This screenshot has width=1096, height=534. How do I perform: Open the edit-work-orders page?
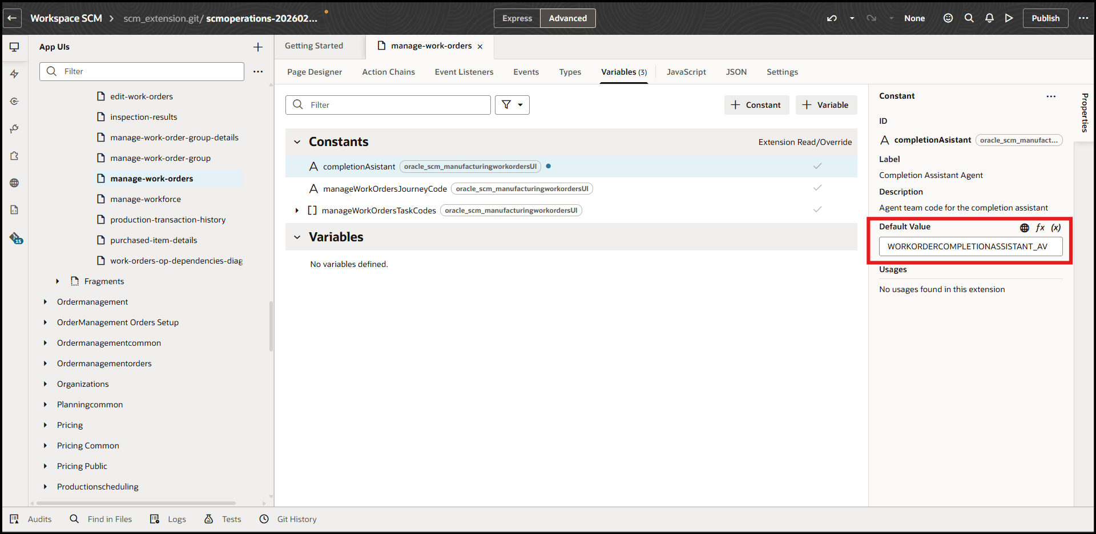click(x=142, y=96)
